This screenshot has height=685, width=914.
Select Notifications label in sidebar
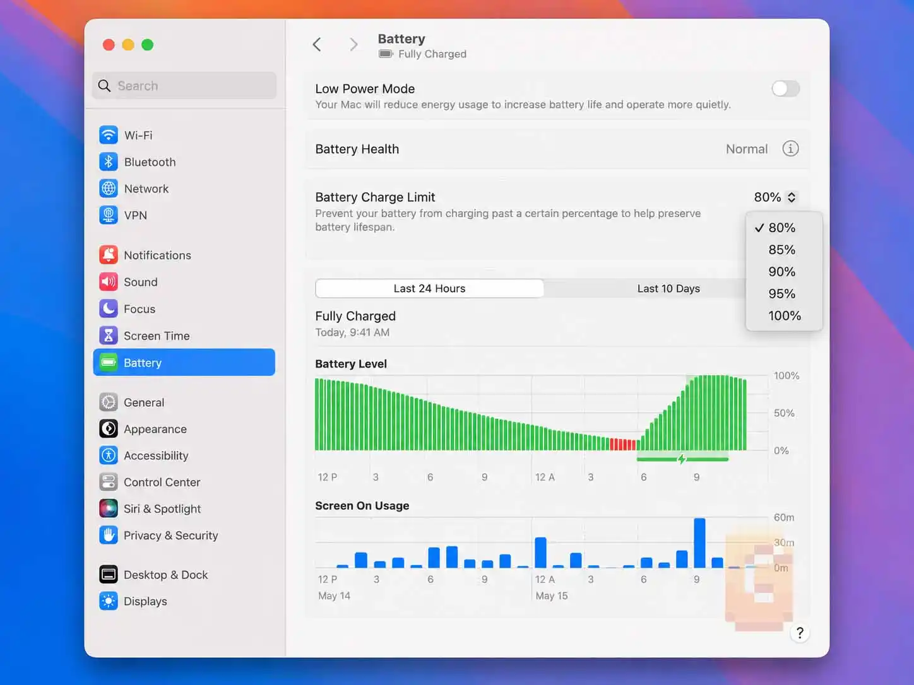(157, 255)
